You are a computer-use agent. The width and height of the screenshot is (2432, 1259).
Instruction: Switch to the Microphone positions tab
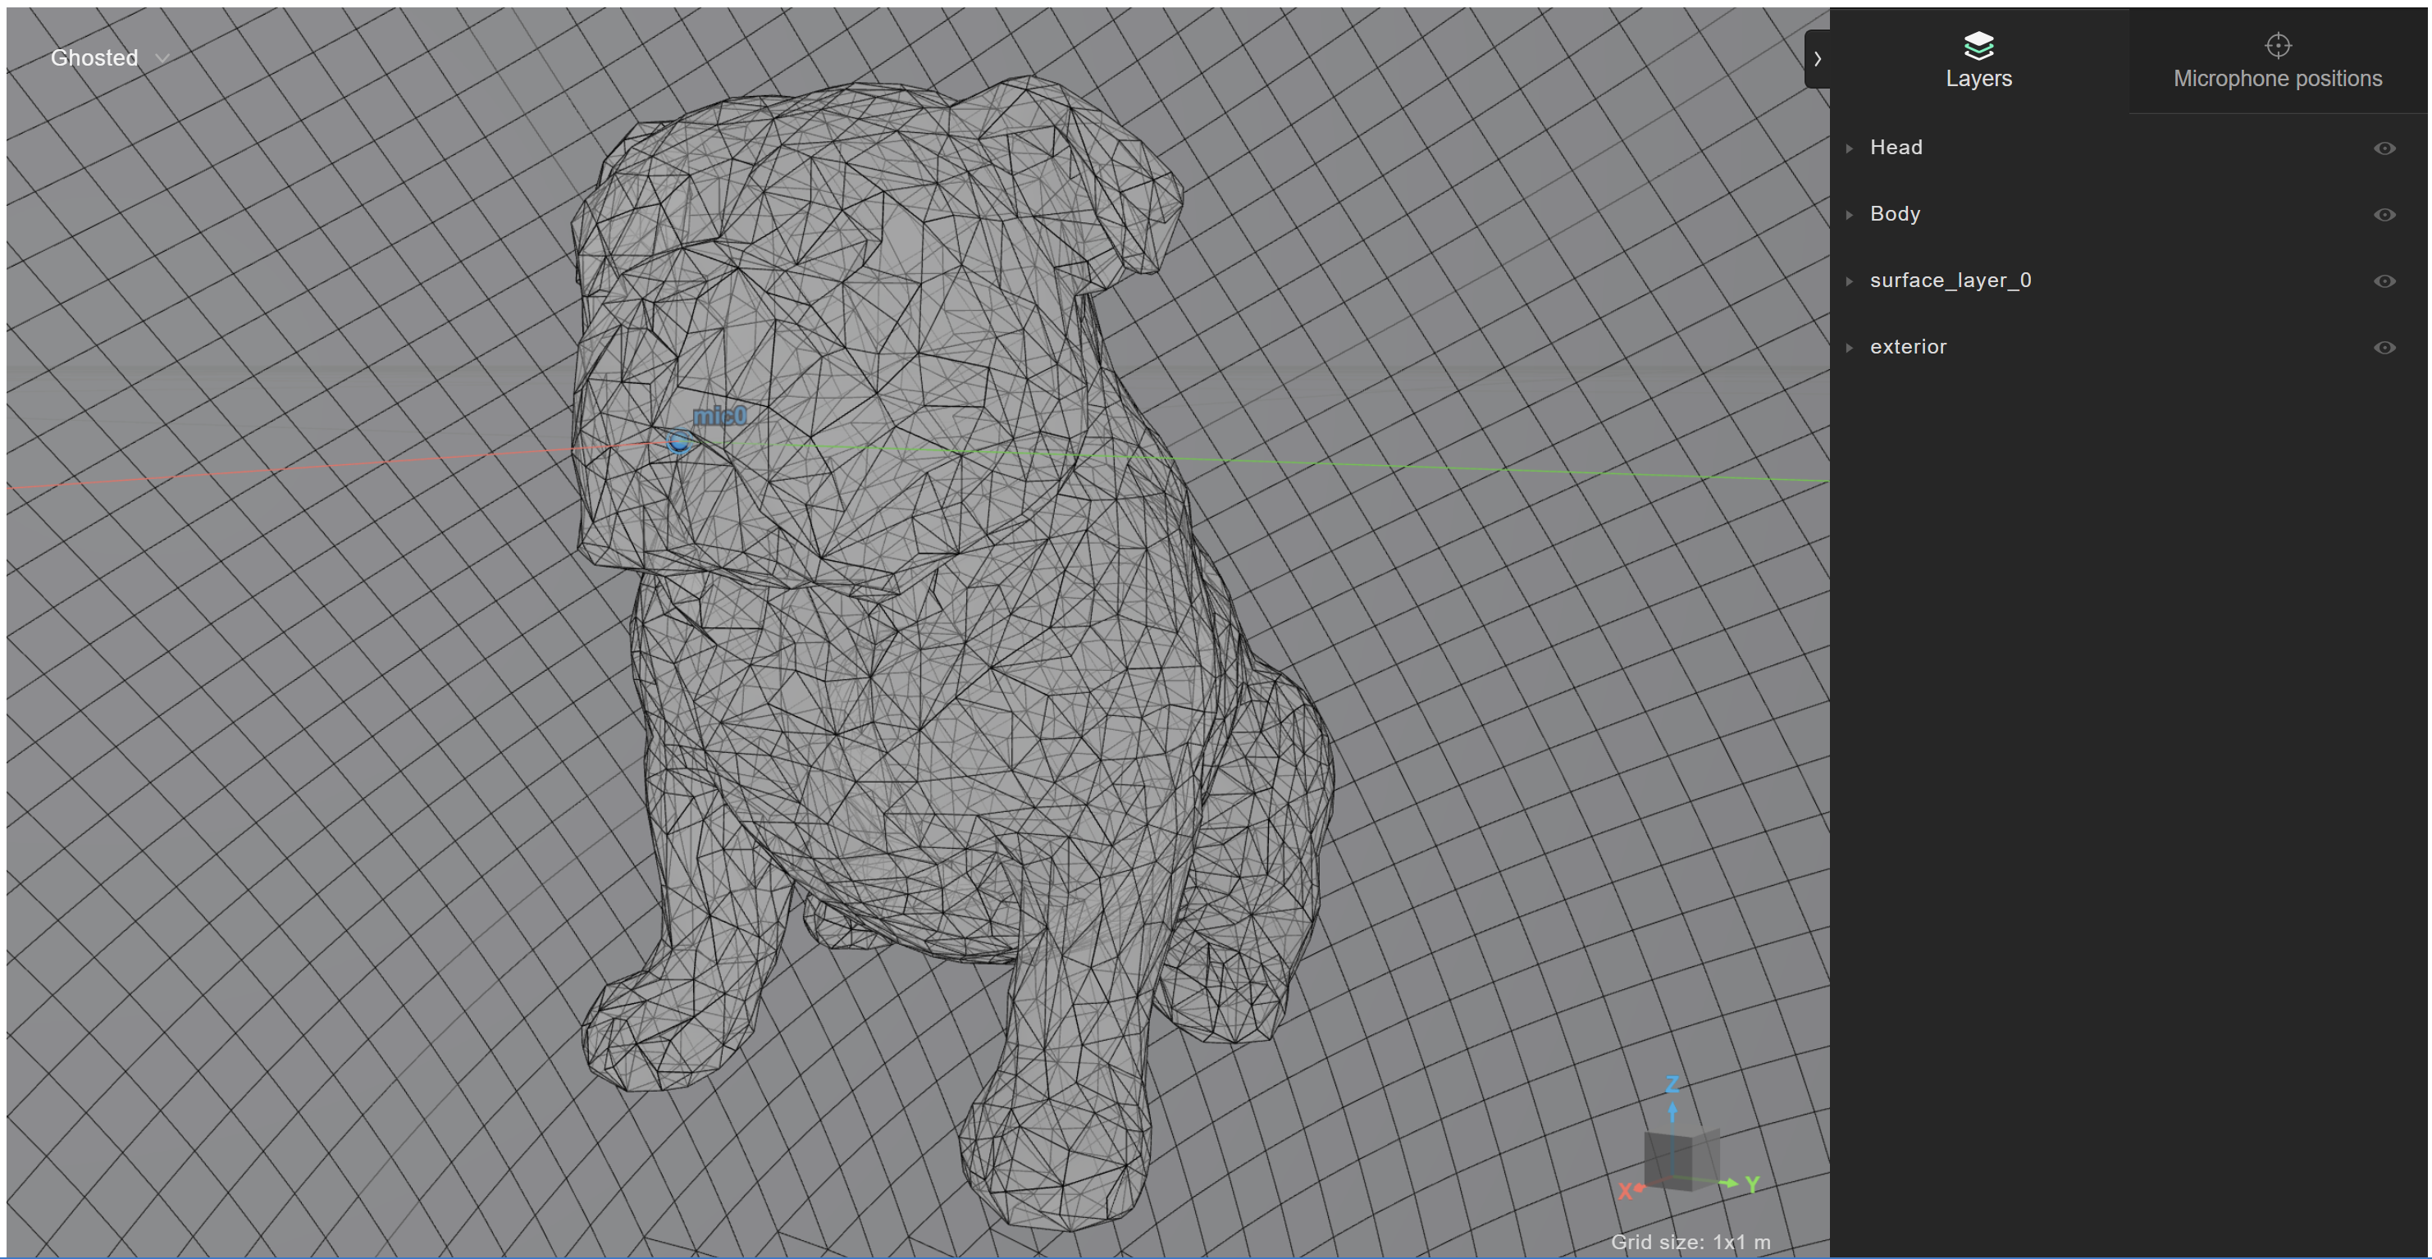click(x=2277, y=61)
